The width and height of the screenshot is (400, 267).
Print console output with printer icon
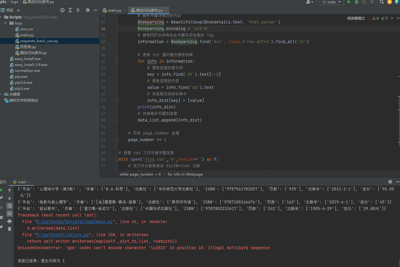click(x=10, y=221)
